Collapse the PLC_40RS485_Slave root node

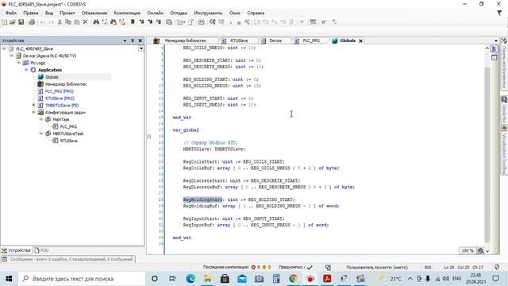coord(4,48)
